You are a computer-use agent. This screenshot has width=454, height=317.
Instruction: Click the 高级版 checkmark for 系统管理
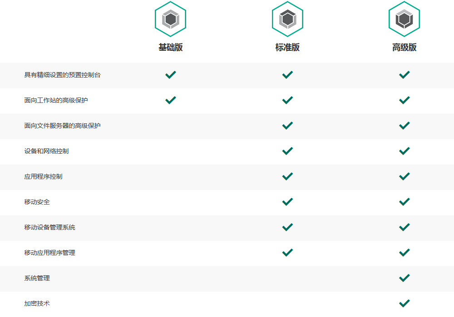click(x=404, y=278)
